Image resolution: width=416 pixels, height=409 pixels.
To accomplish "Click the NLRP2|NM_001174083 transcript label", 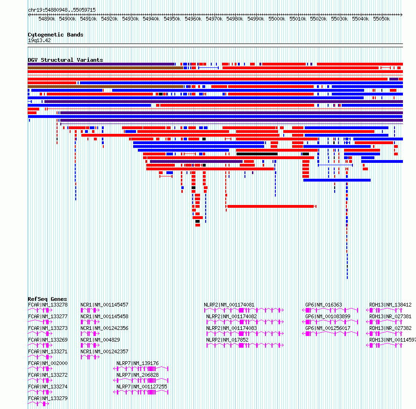I will tap(231, 328).
